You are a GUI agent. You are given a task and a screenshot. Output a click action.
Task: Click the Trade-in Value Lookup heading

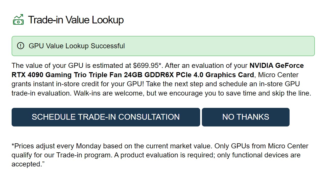click(76, 20)
